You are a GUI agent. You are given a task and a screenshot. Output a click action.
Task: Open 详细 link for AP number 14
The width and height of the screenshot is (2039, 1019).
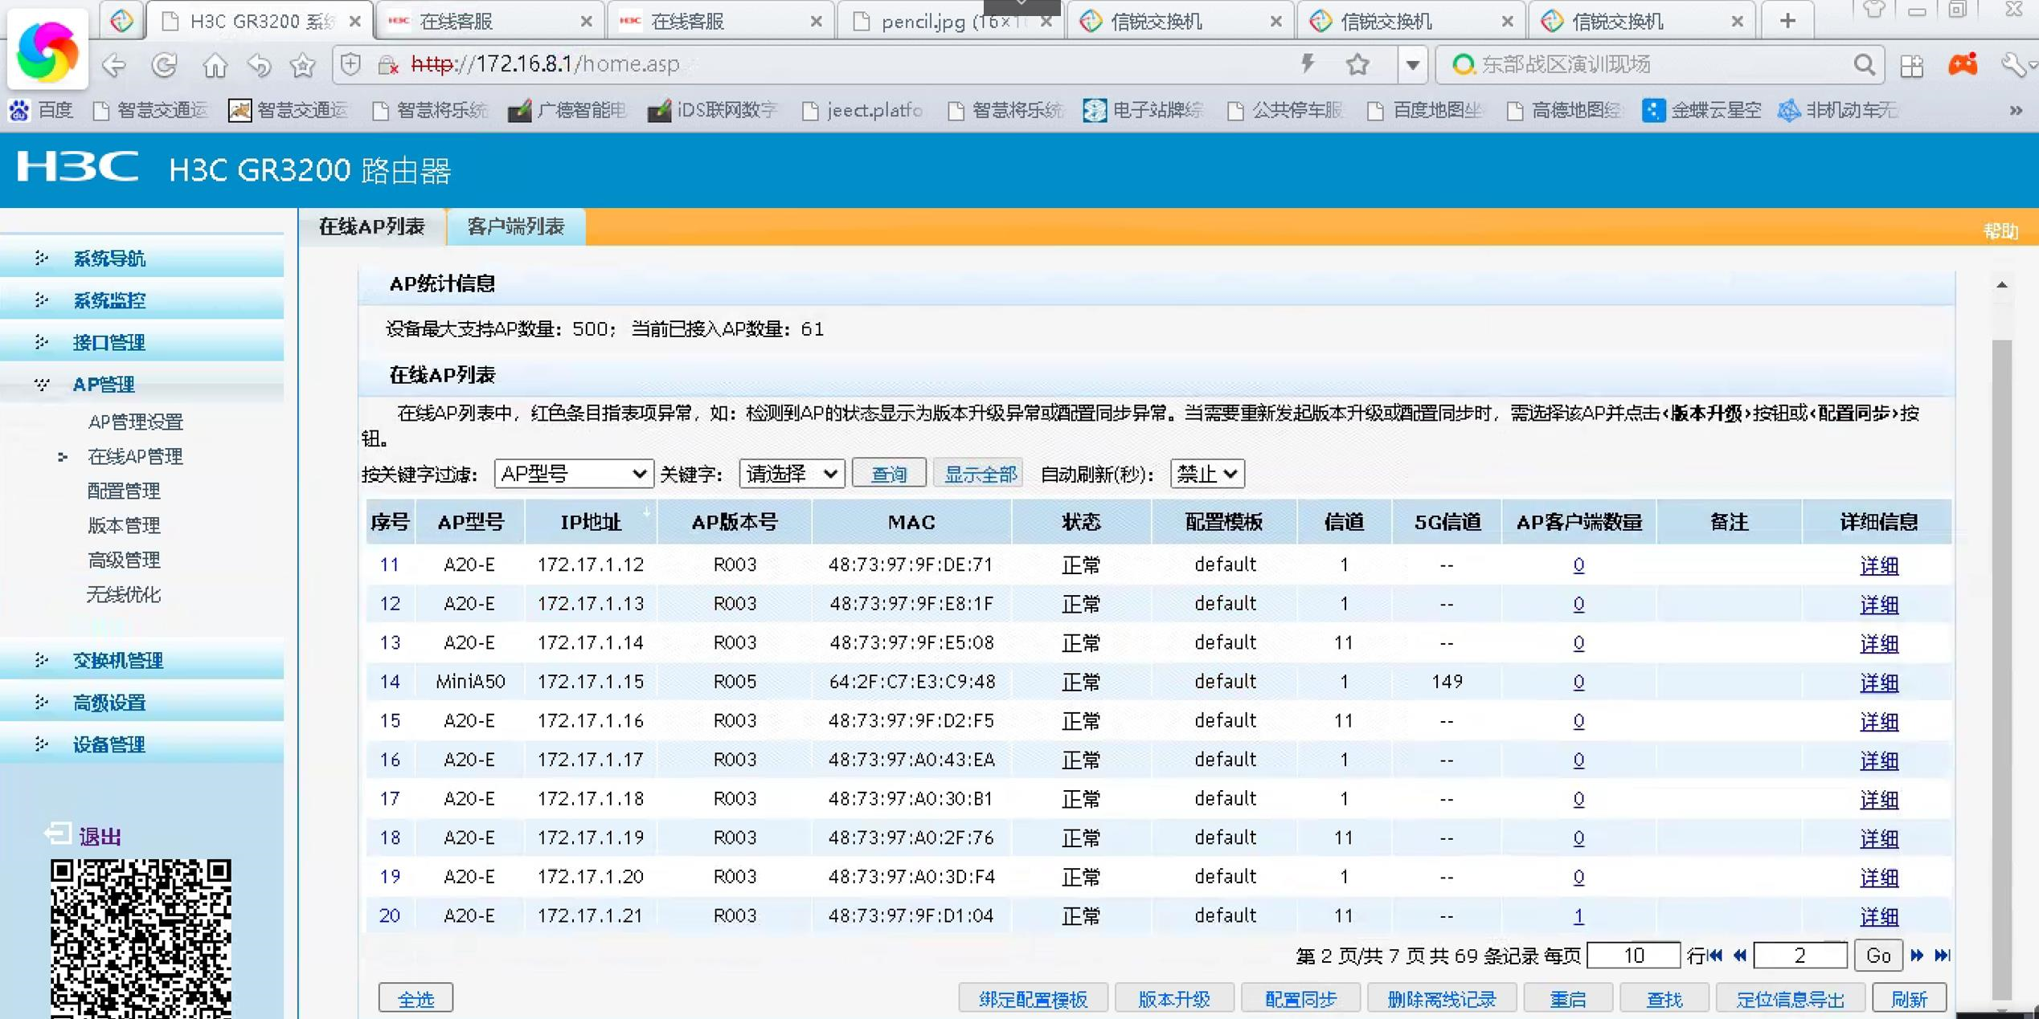click(x=1878, y=682)
